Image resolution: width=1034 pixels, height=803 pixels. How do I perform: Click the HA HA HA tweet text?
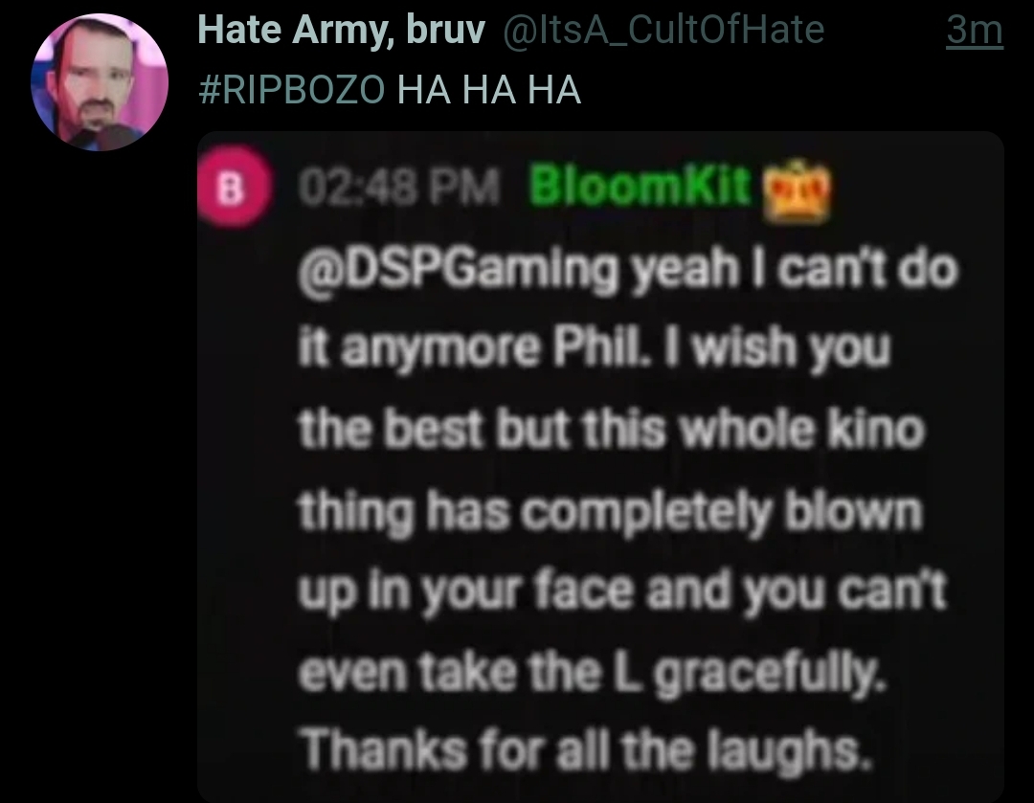pos(488,89)
